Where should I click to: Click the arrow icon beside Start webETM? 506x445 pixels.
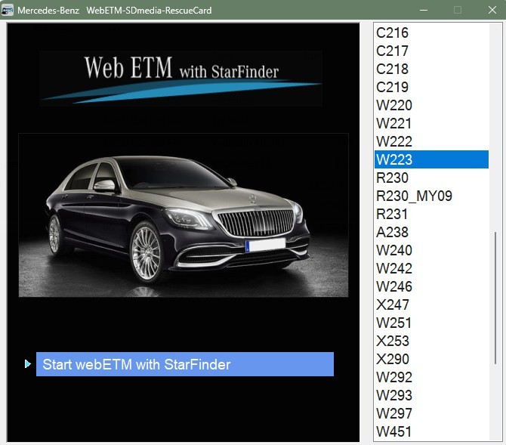[28, 364]
